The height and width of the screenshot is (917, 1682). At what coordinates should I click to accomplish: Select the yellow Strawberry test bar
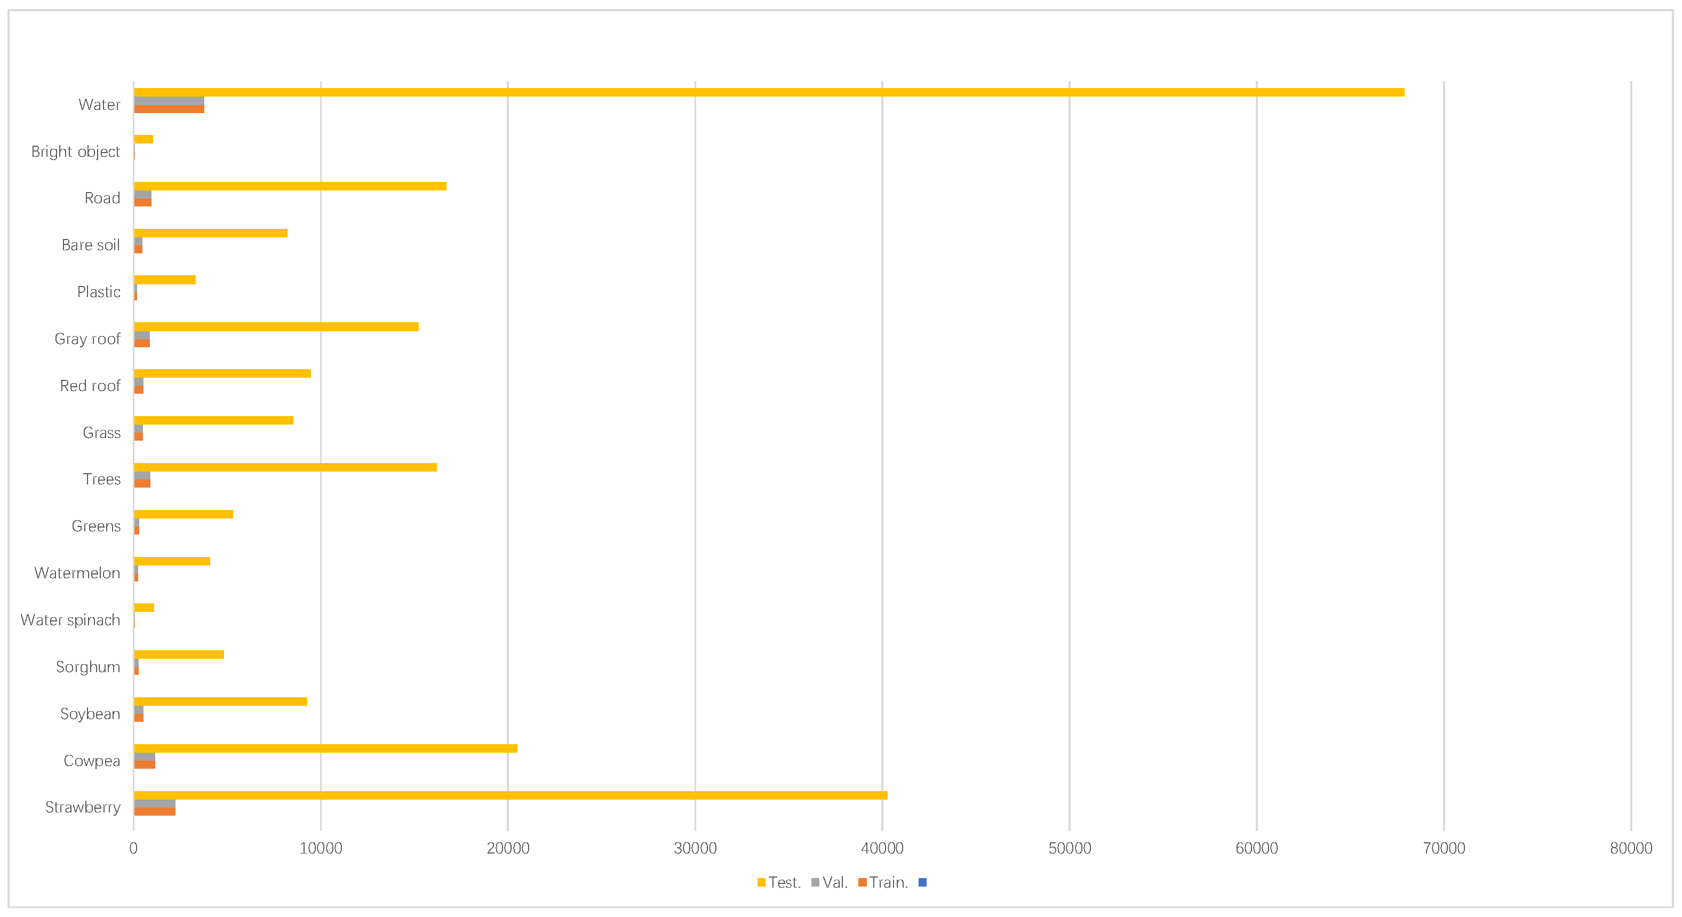click(510, 795)
